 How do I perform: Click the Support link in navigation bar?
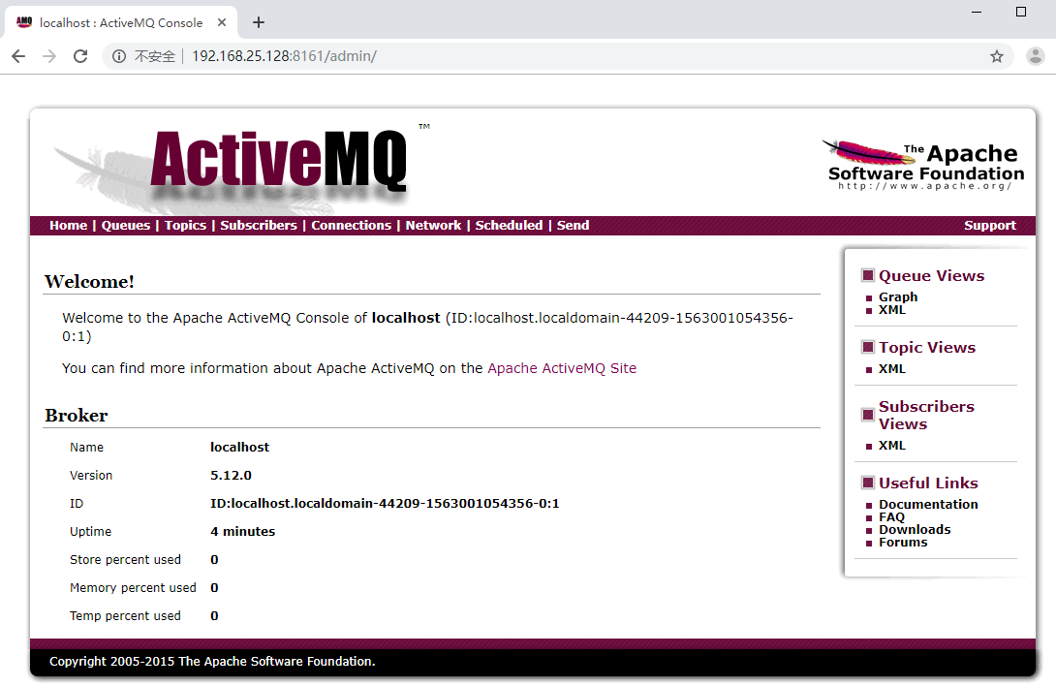(990, 226)
